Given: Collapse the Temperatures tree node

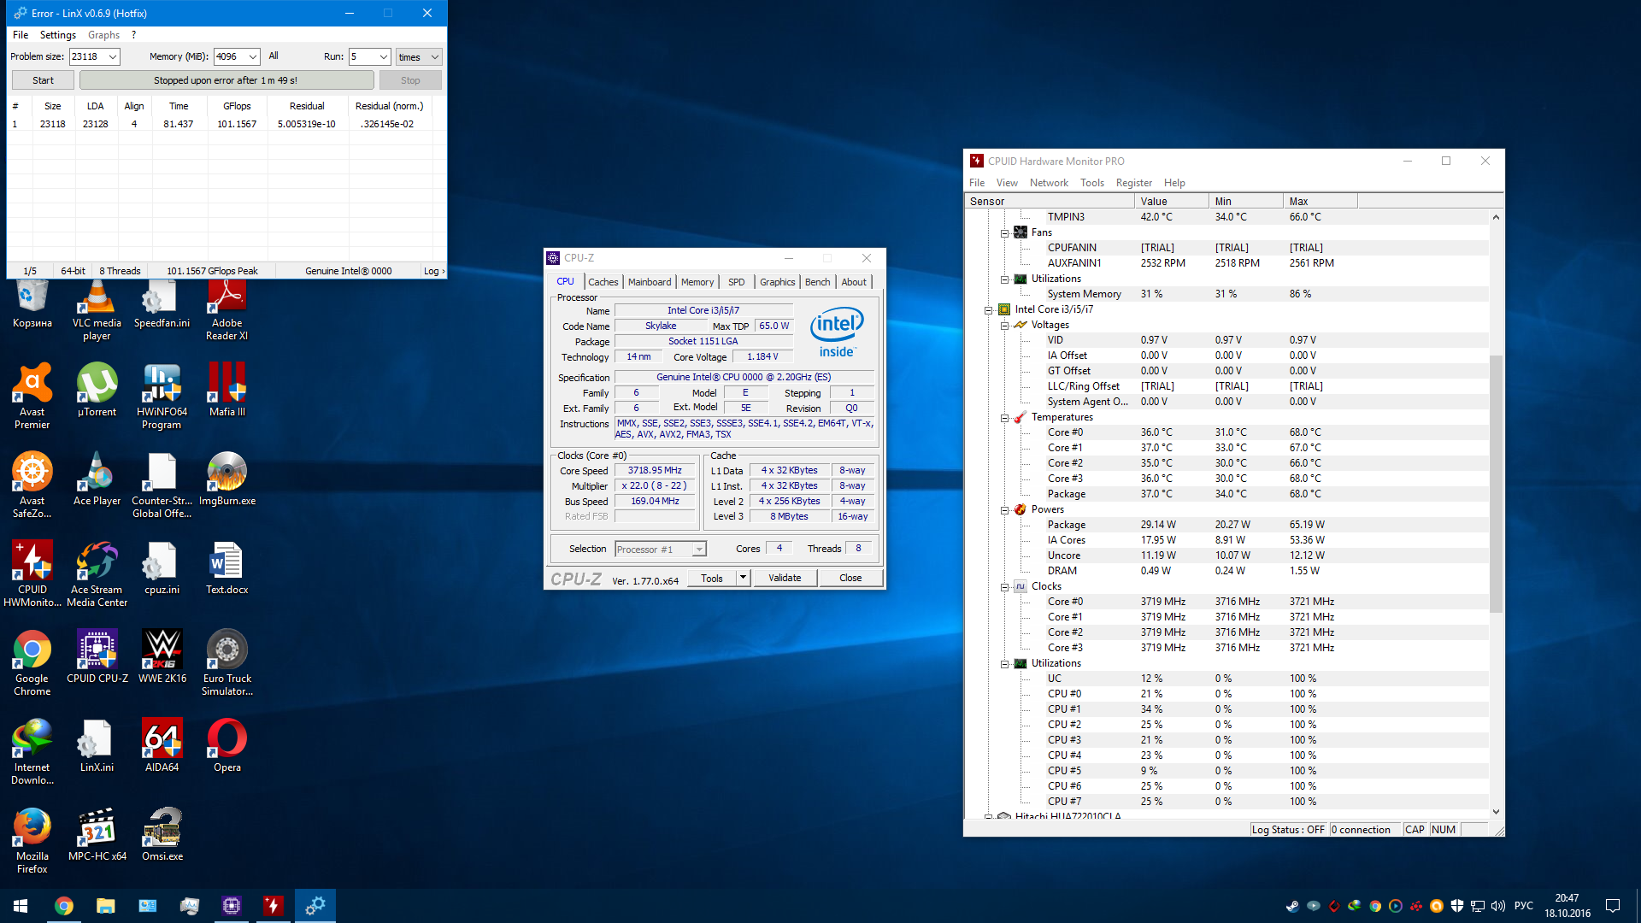Looking at the screenshot, I should [x=1005, y=418].
